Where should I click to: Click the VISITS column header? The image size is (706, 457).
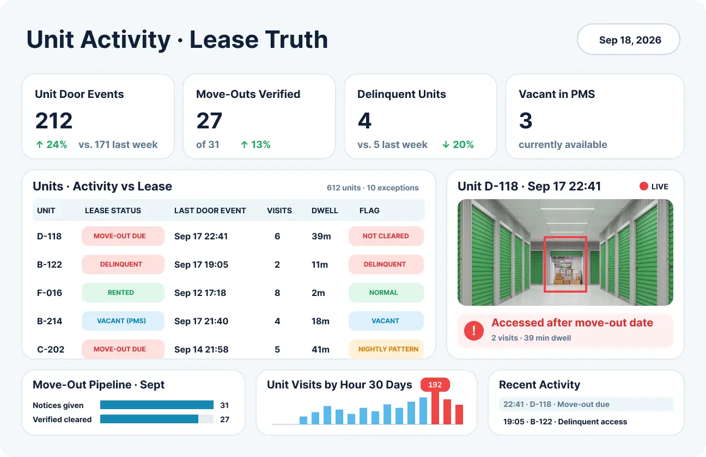[x=279, y=211]
